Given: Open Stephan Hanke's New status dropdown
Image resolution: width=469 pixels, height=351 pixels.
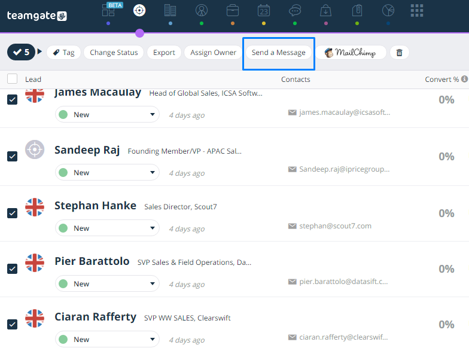Looking at the screenshot, I should point(107,228).
